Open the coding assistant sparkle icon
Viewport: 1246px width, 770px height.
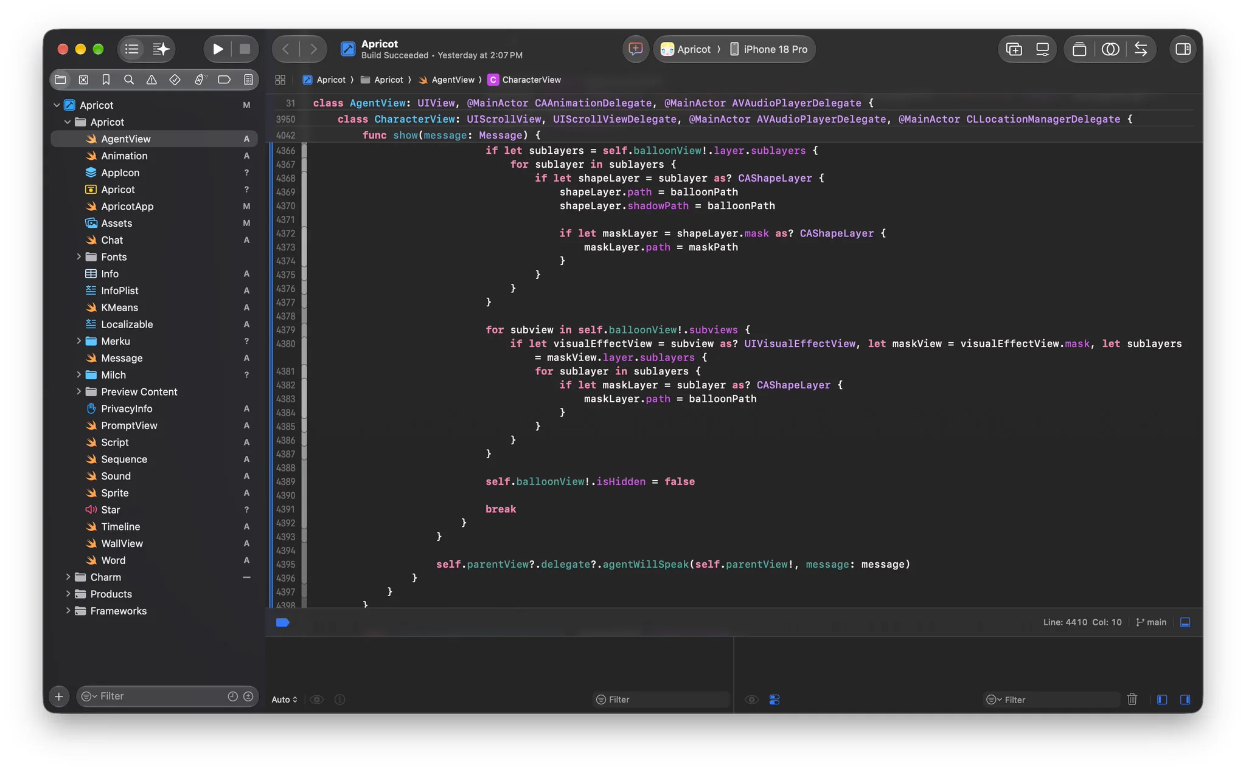161,49
